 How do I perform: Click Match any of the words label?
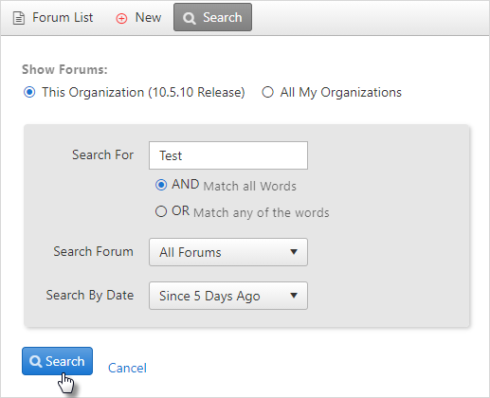[x=262, y=212]
